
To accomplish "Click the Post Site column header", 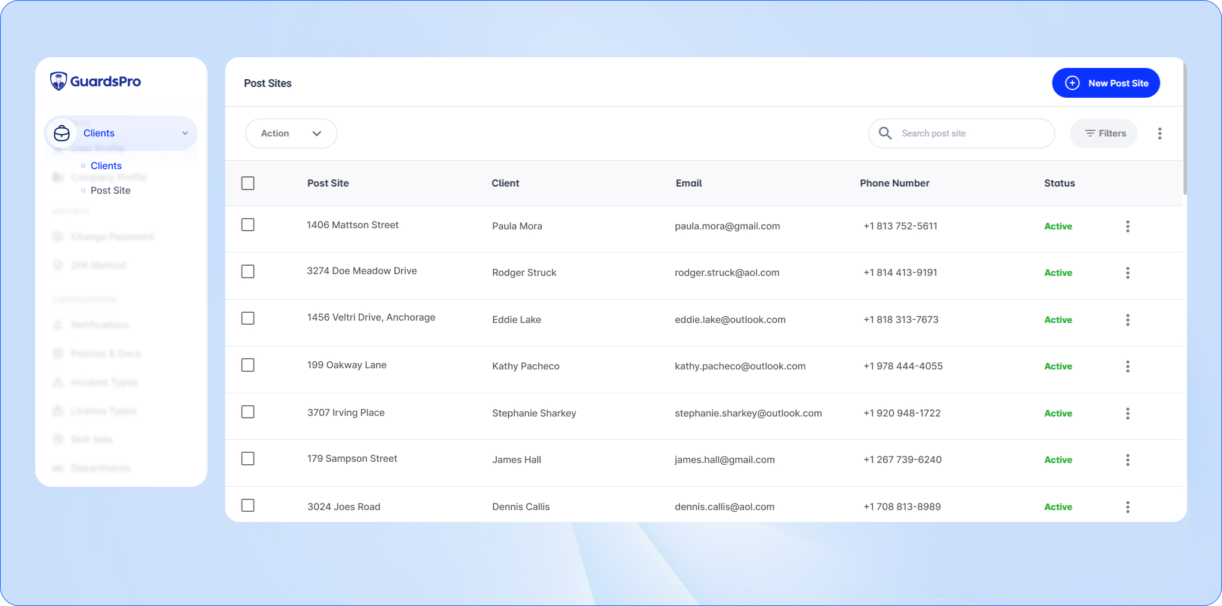I will pyautogui.click(x=328, y=184).
